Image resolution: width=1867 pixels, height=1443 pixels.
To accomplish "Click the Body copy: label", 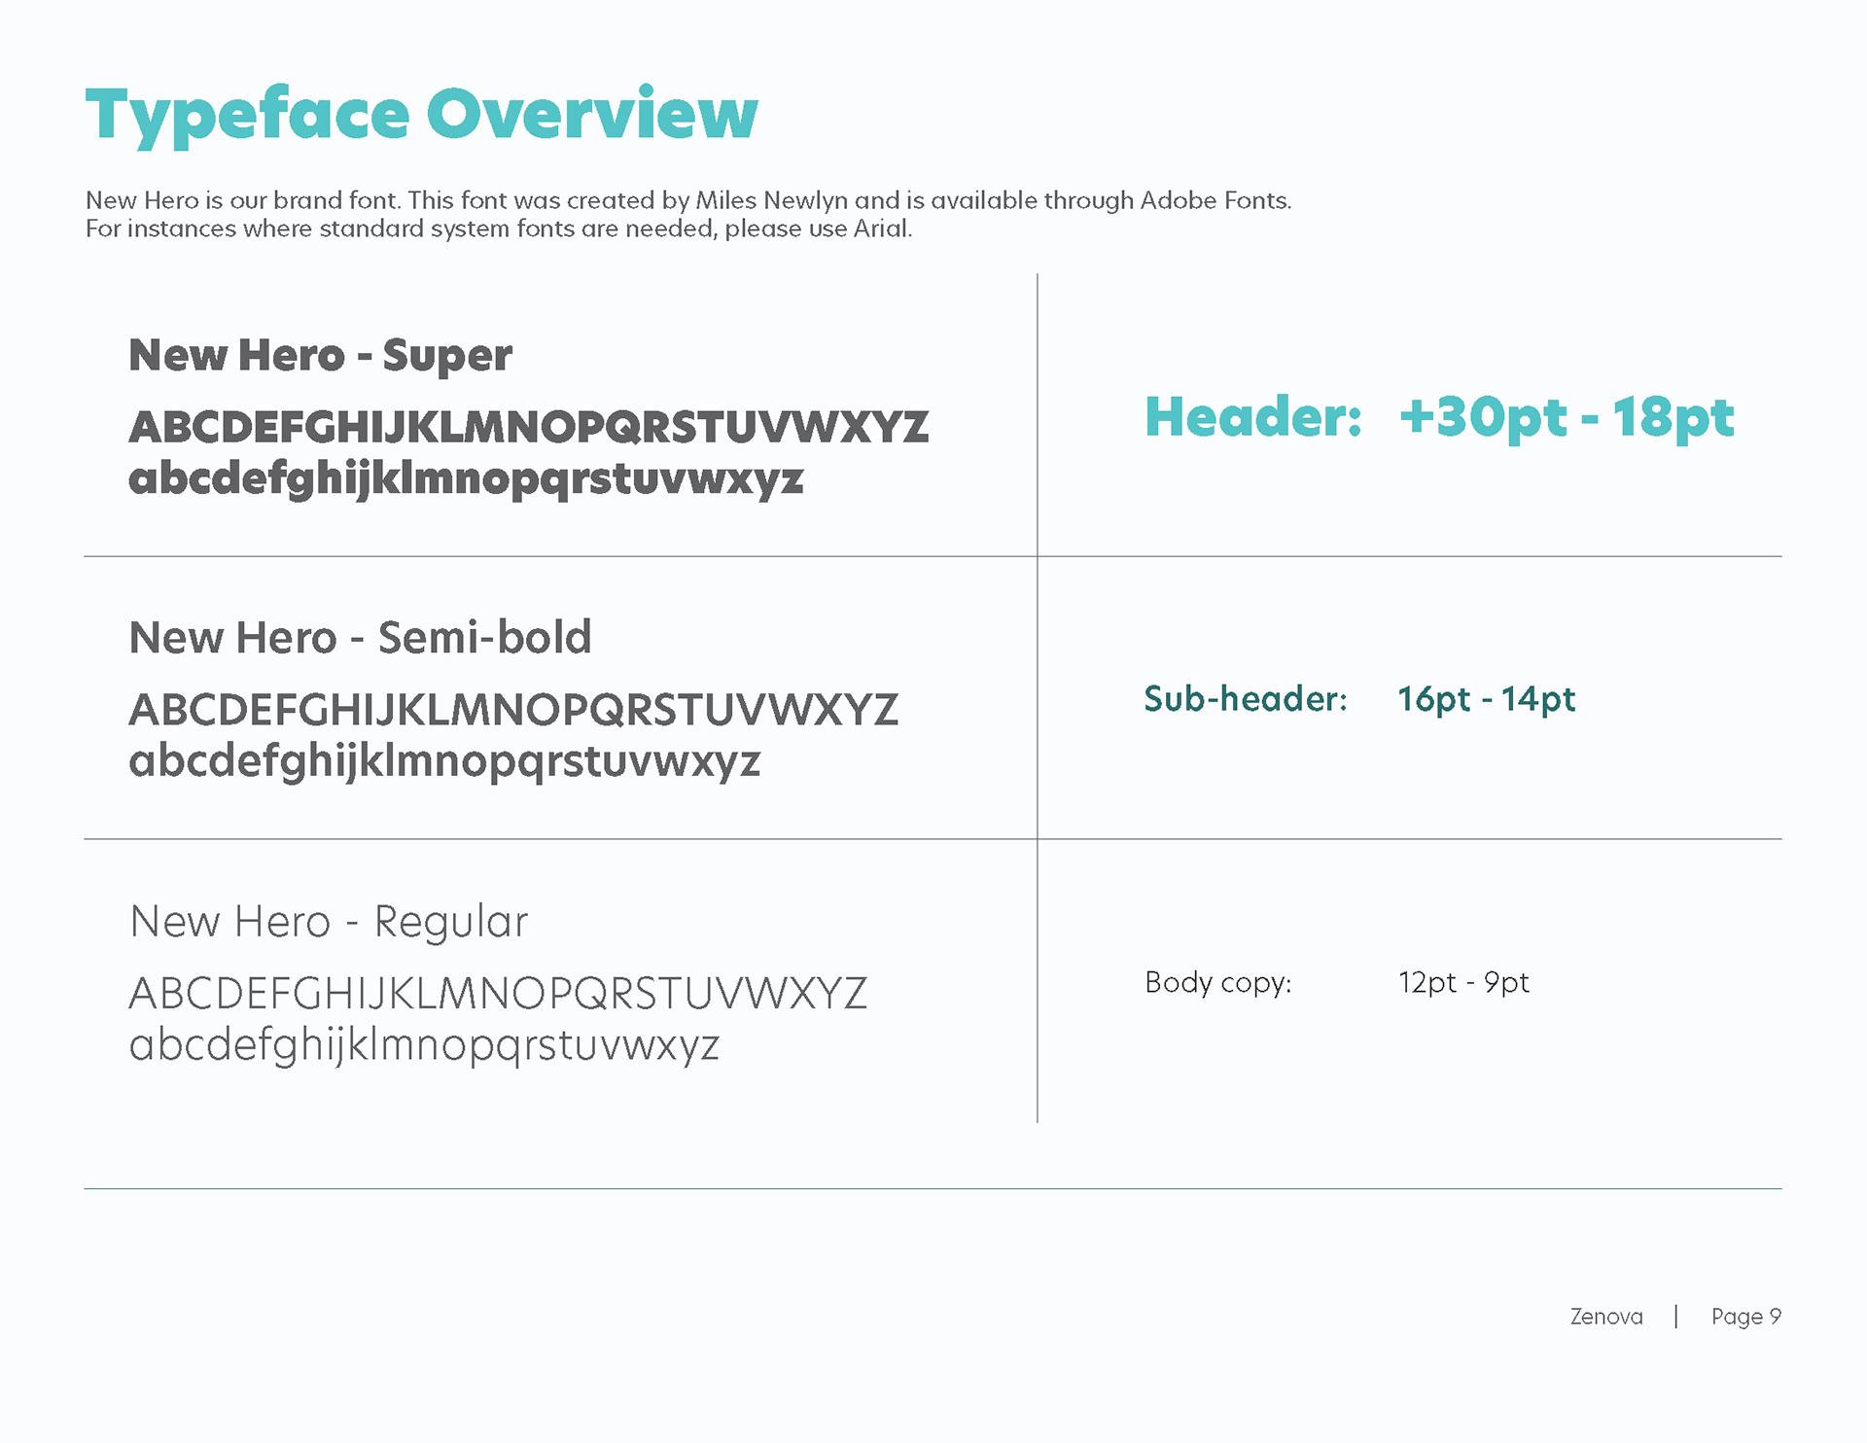I will (1217, 983).
